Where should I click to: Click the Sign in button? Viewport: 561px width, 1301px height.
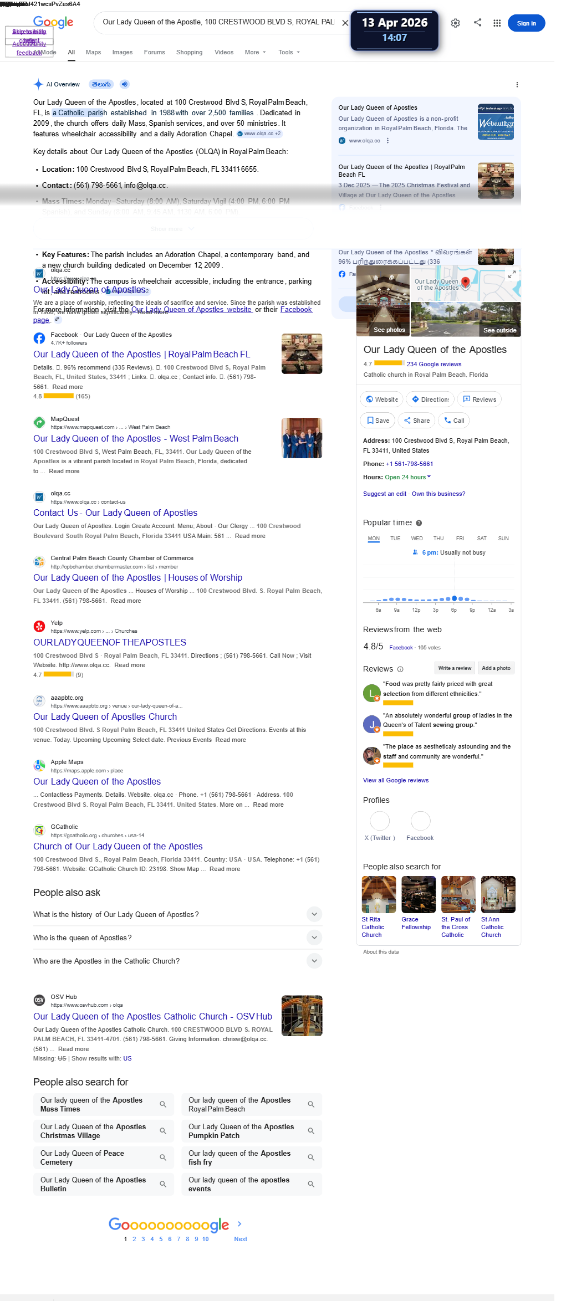pyautogui.click(x=527, y=23)
